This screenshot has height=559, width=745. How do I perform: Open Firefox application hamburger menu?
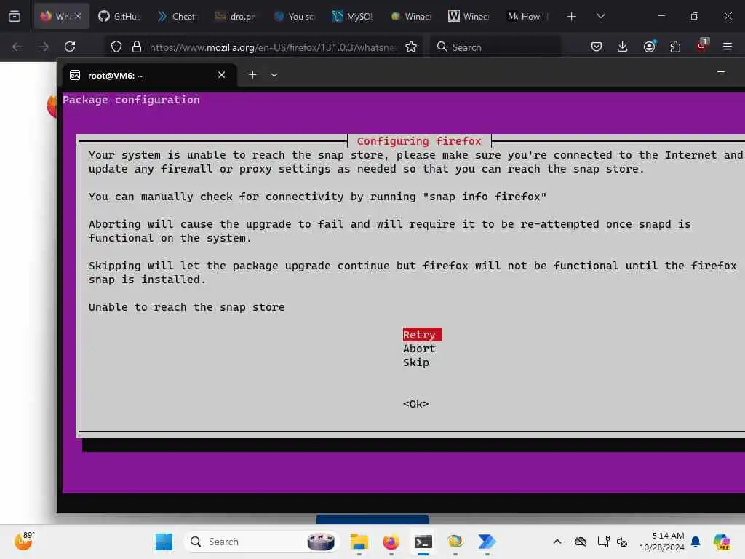pos(728,47)
